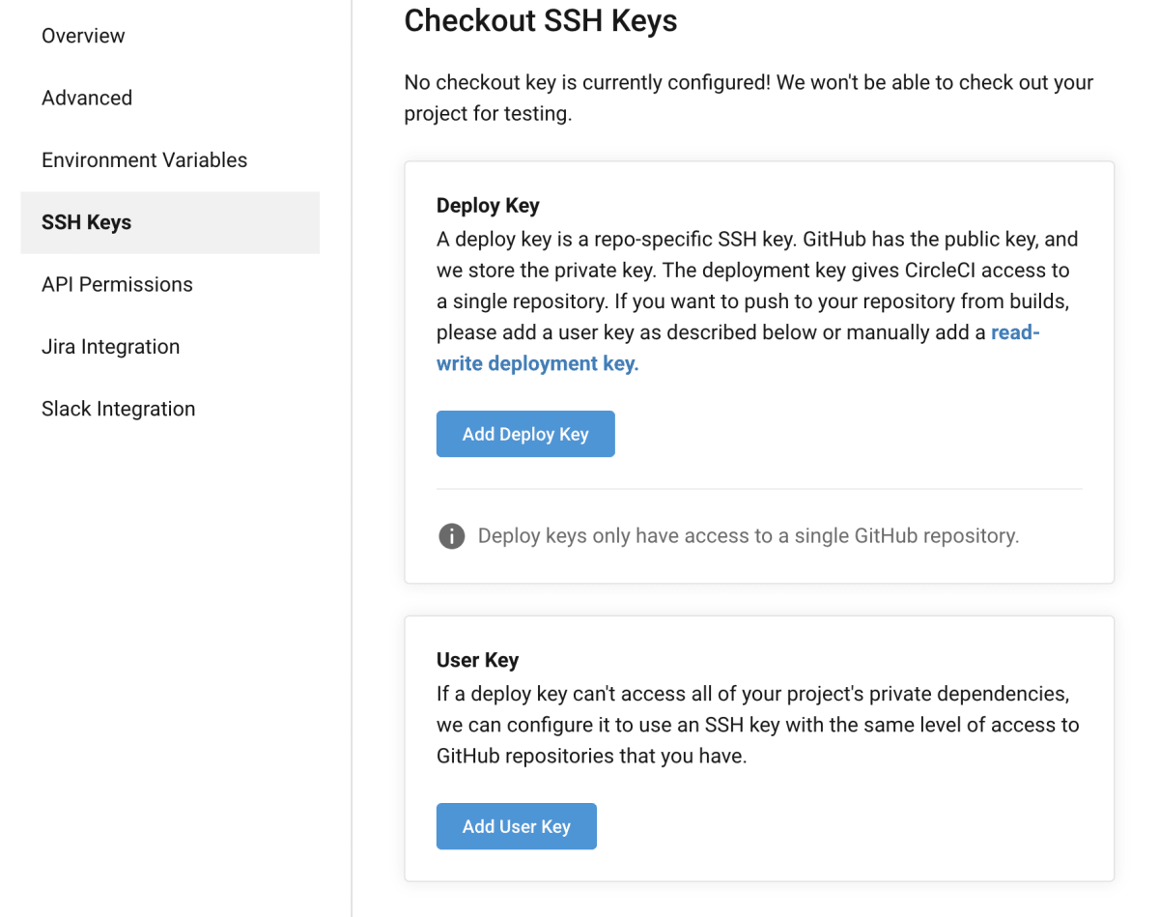Click the horizontal divider in Deploy Key card
Viewport: 1159px width, 917px height.
tap(759, 489)
